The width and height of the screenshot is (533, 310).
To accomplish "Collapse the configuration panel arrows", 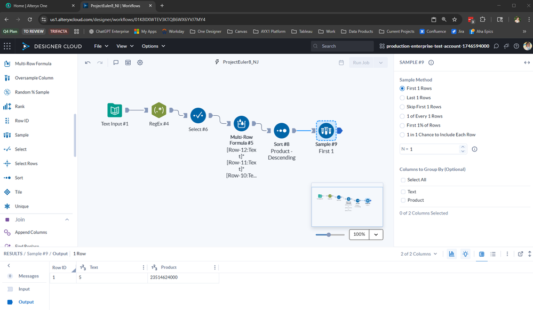I will pyautogui.click(x=527, y=62).
